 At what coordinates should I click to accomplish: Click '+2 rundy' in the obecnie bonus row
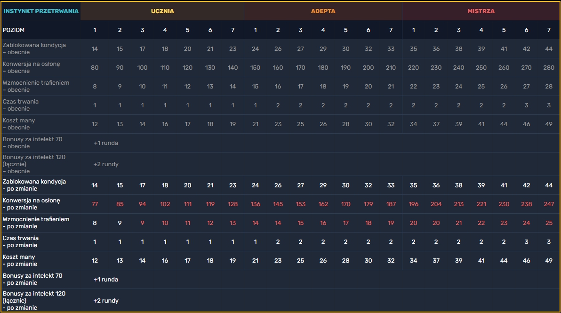106,164
